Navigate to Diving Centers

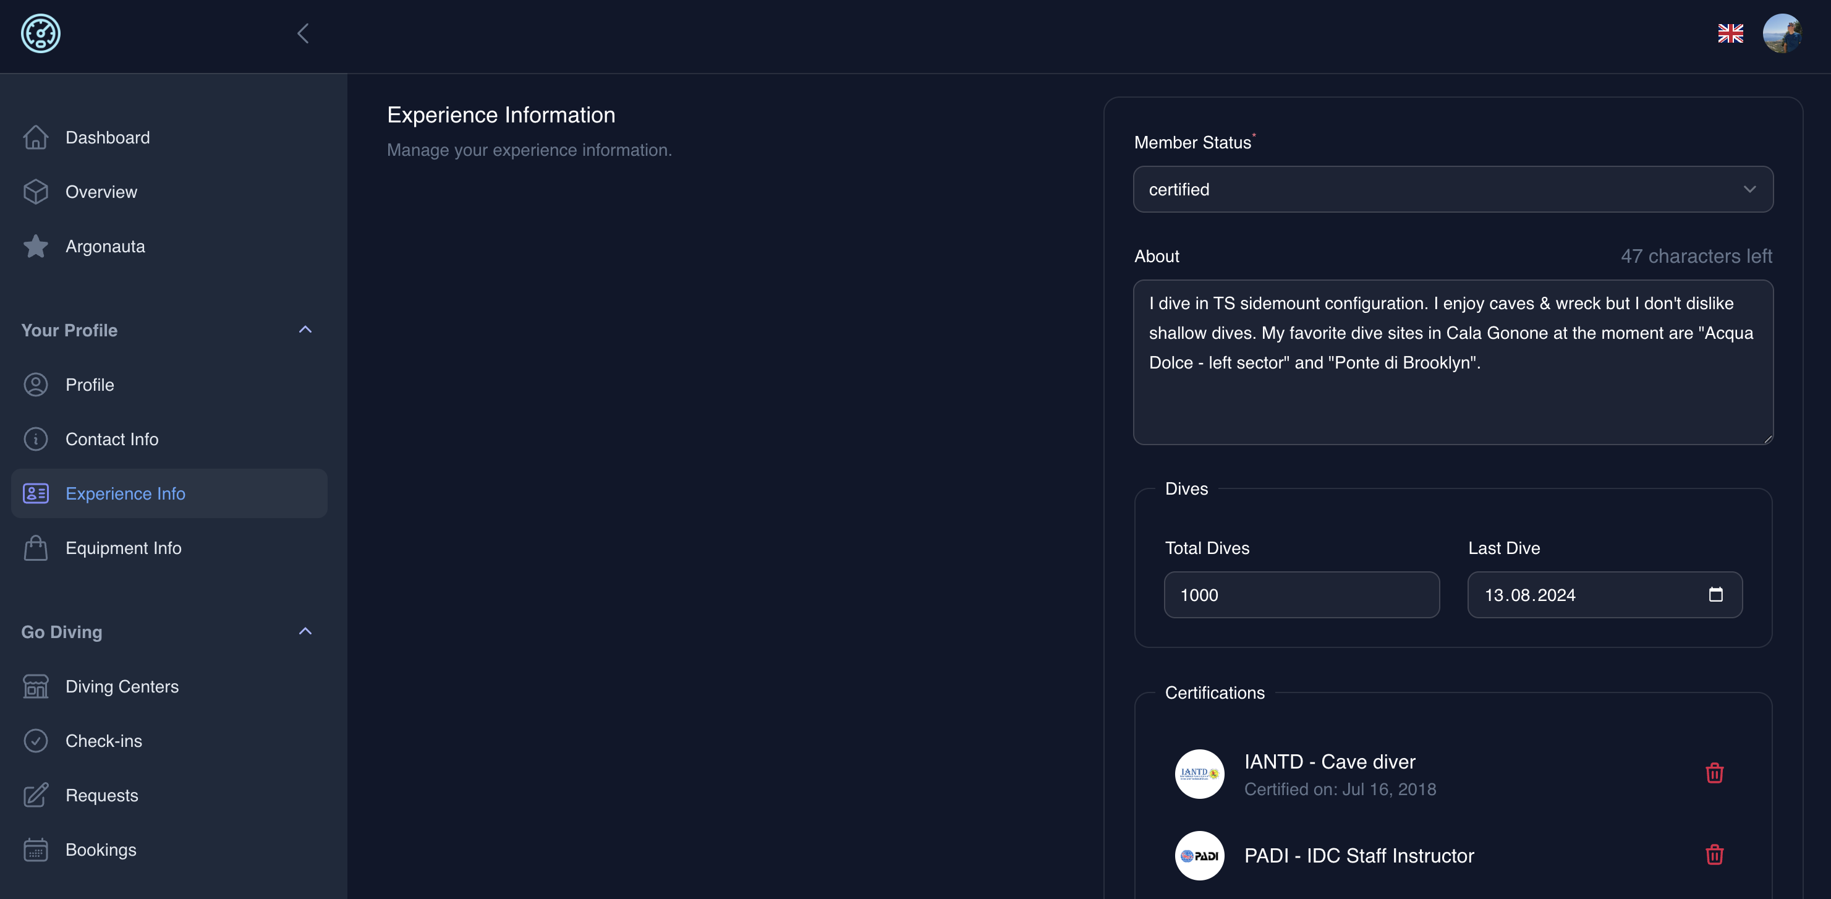pos(122,686)
